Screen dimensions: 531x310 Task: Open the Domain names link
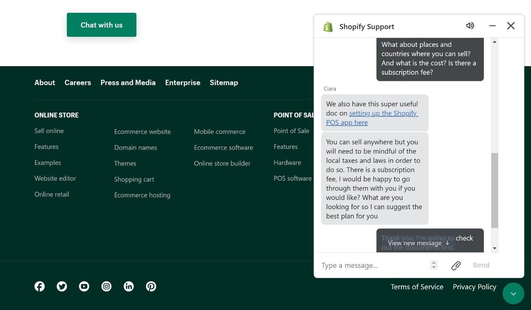[x=135, y=148]
